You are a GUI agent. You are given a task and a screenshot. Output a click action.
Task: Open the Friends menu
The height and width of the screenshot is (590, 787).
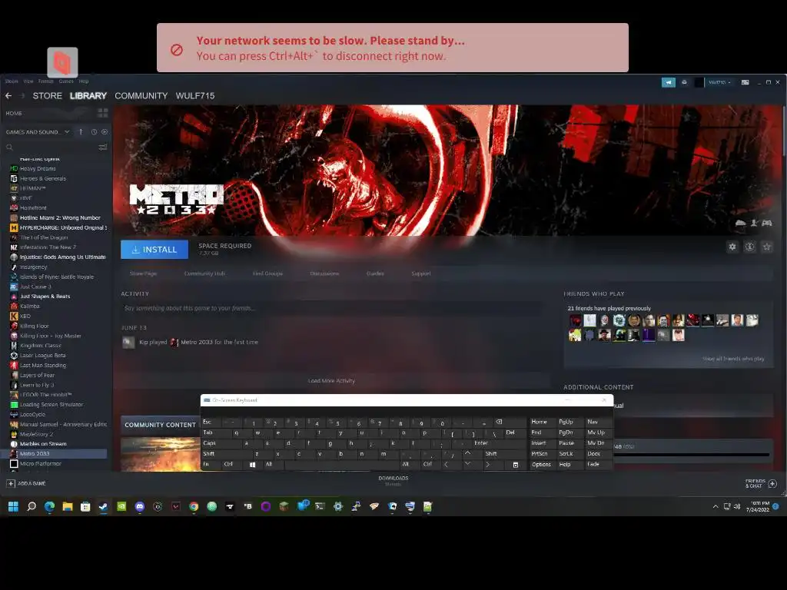coord(45,81)
